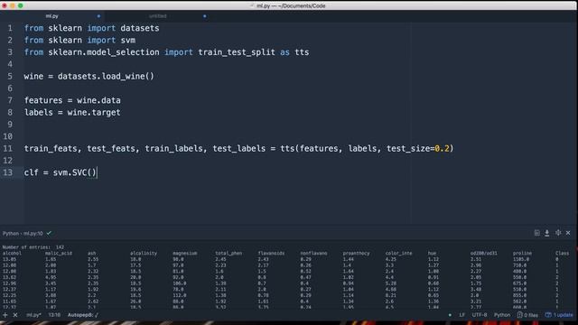Click the 'proline' column header in output
Image resolution: width=578 pixels, height=325 pixels.
pyautogui.click(x=522, y=253)
